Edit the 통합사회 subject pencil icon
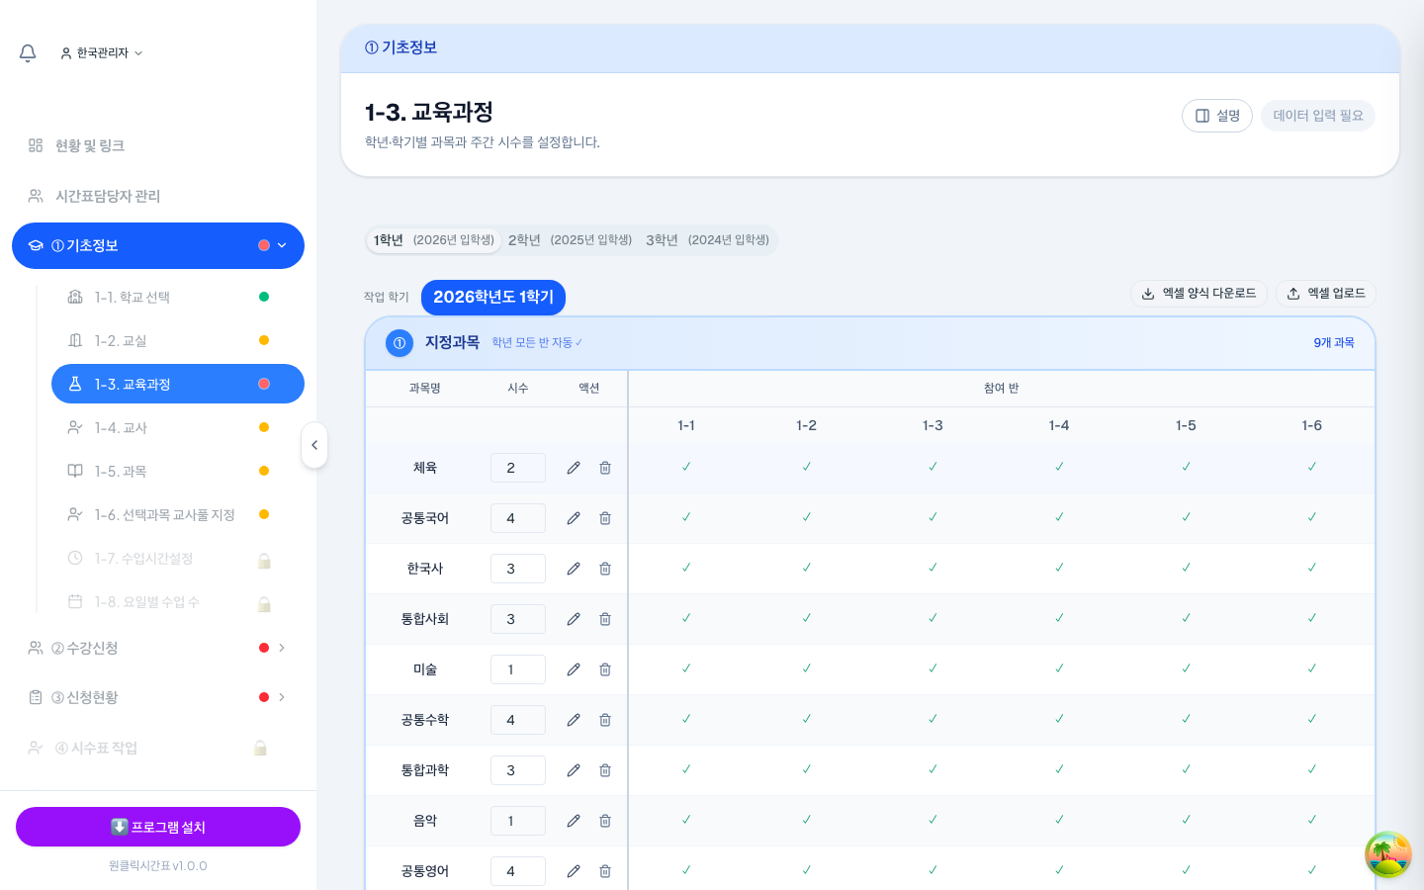Image resolution: width=1424 pixels, height=890 pixels. 574,619
